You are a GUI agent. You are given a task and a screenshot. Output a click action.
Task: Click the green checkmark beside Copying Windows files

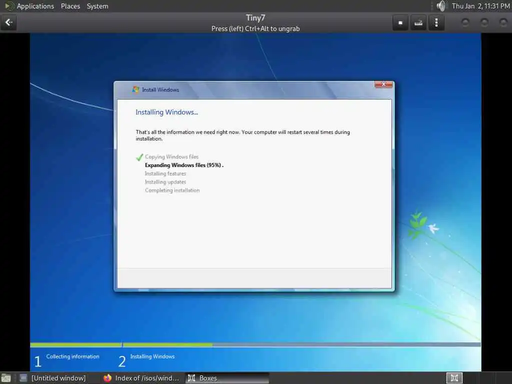tap(139, 157)
